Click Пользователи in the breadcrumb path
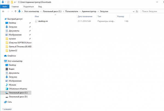The image size is (164, 111). pyautogui.click(x=72, y=11)
